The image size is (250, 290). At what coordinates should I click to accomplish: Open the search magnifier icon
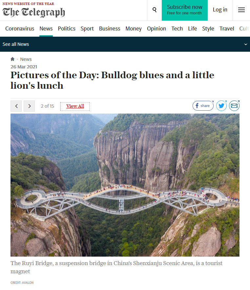155,10
